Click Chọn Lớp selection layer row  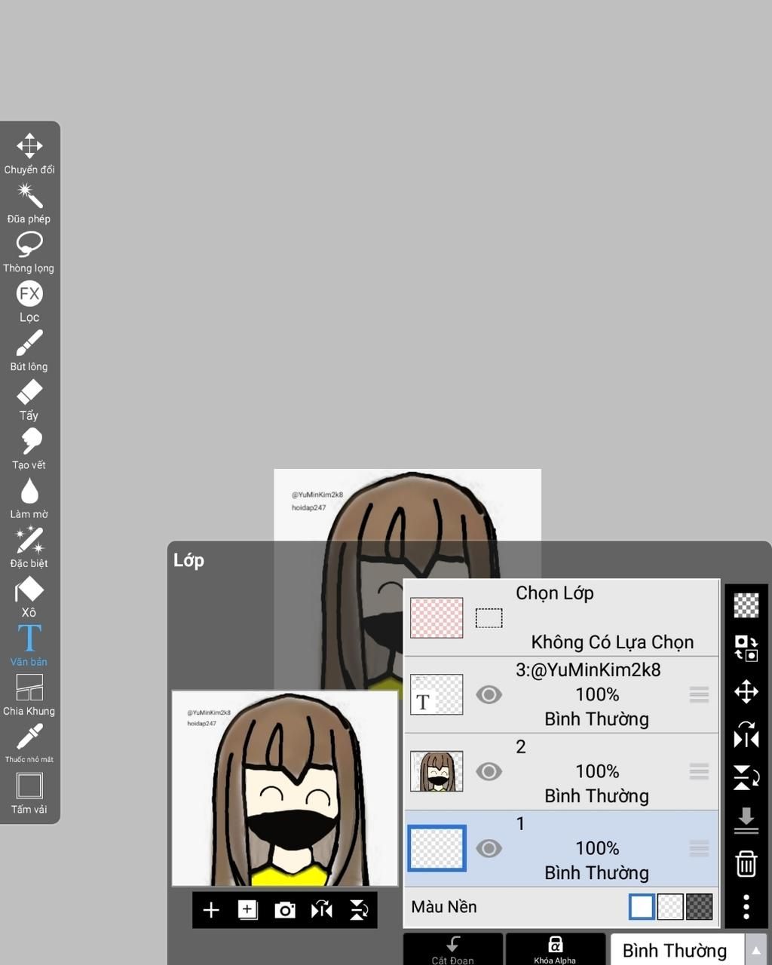pos(562,617)
